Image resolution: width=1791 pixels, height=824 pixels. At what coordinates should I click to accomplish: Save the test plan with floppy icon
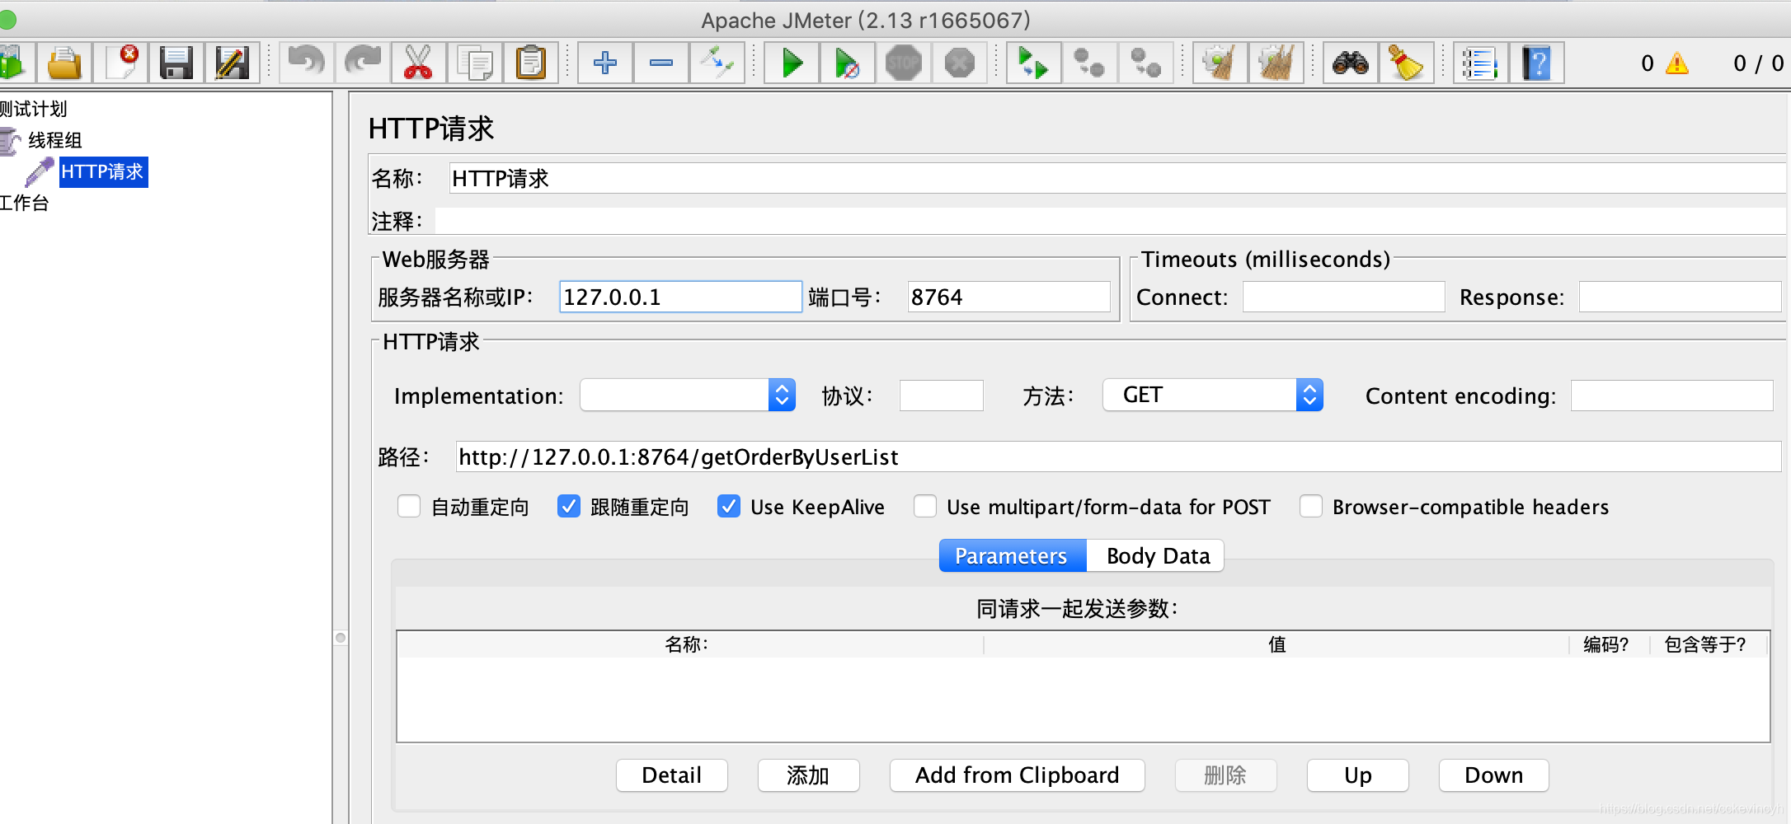coord(176,63)
